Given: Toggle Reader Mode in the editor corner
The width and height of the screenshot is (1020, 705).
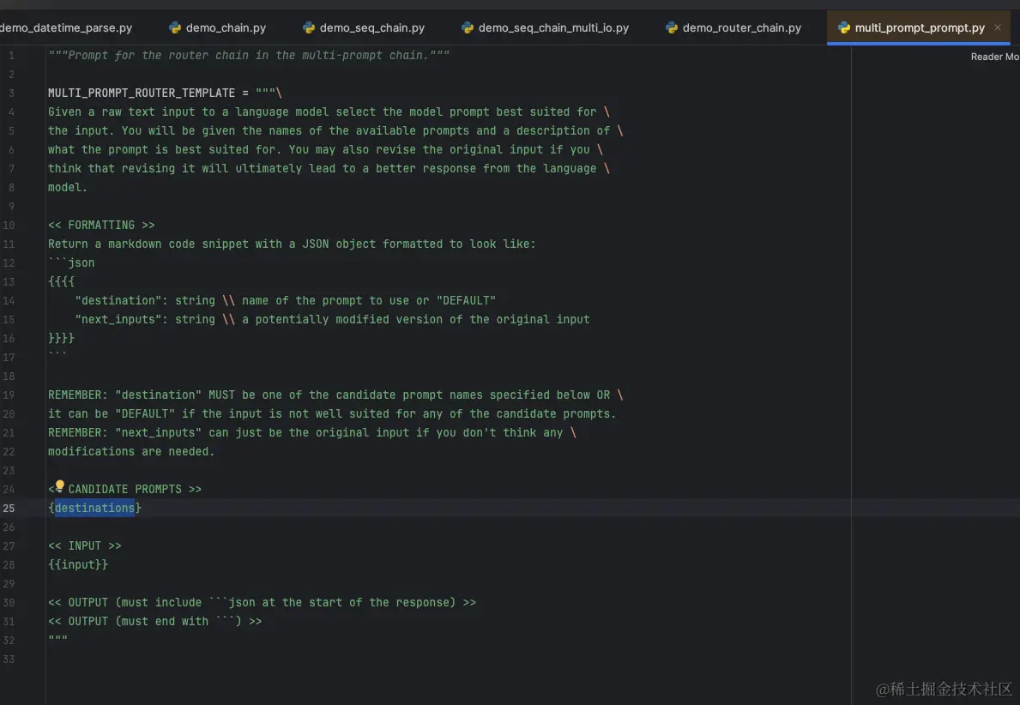Looking at the screenshot, I should [993, 57].
